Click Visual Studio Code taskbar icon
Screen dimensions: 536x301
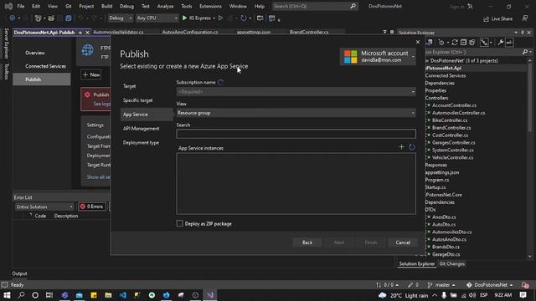coord(123,295)
